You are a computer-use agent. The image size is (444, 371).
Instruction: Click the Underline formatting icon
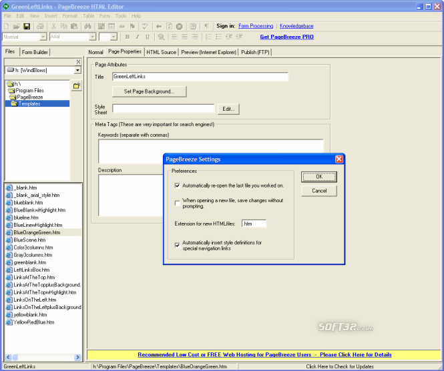(x=148, y=37)
